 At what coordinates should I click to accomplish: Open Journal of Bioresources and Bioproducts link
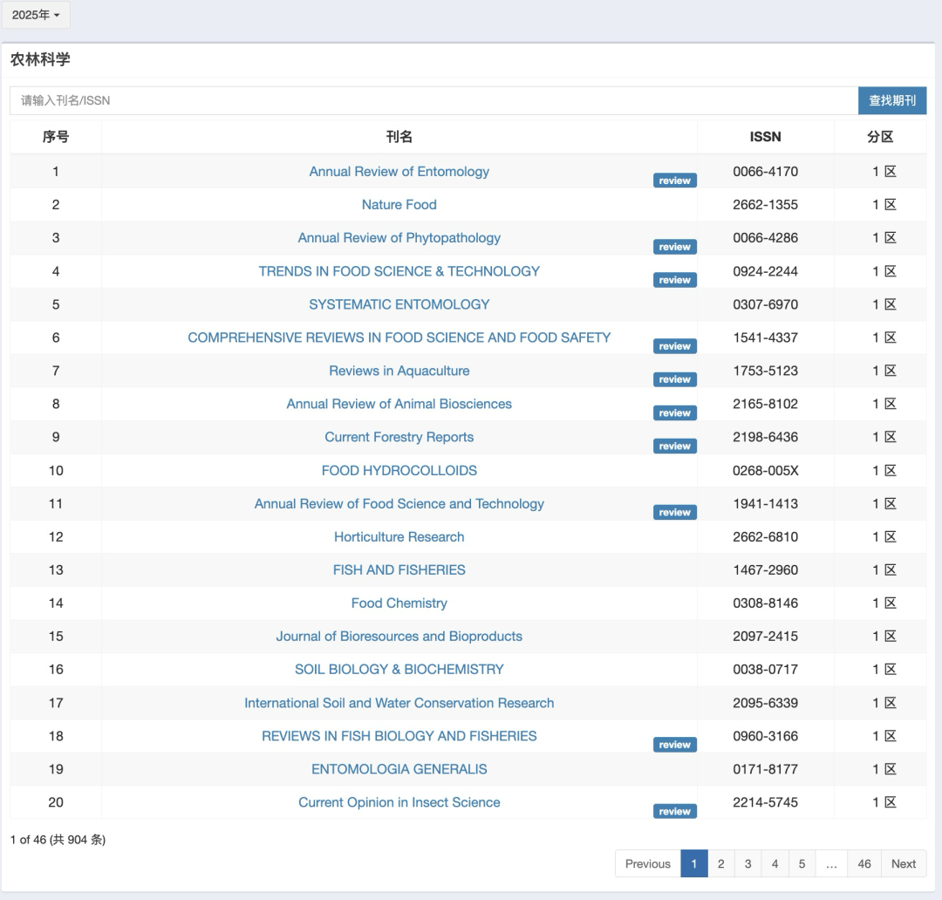point(399,637)
